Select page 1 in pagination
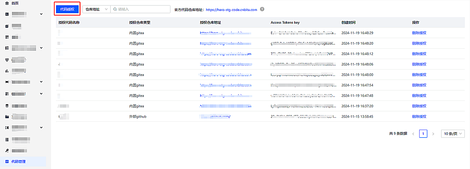 (423, 134)
